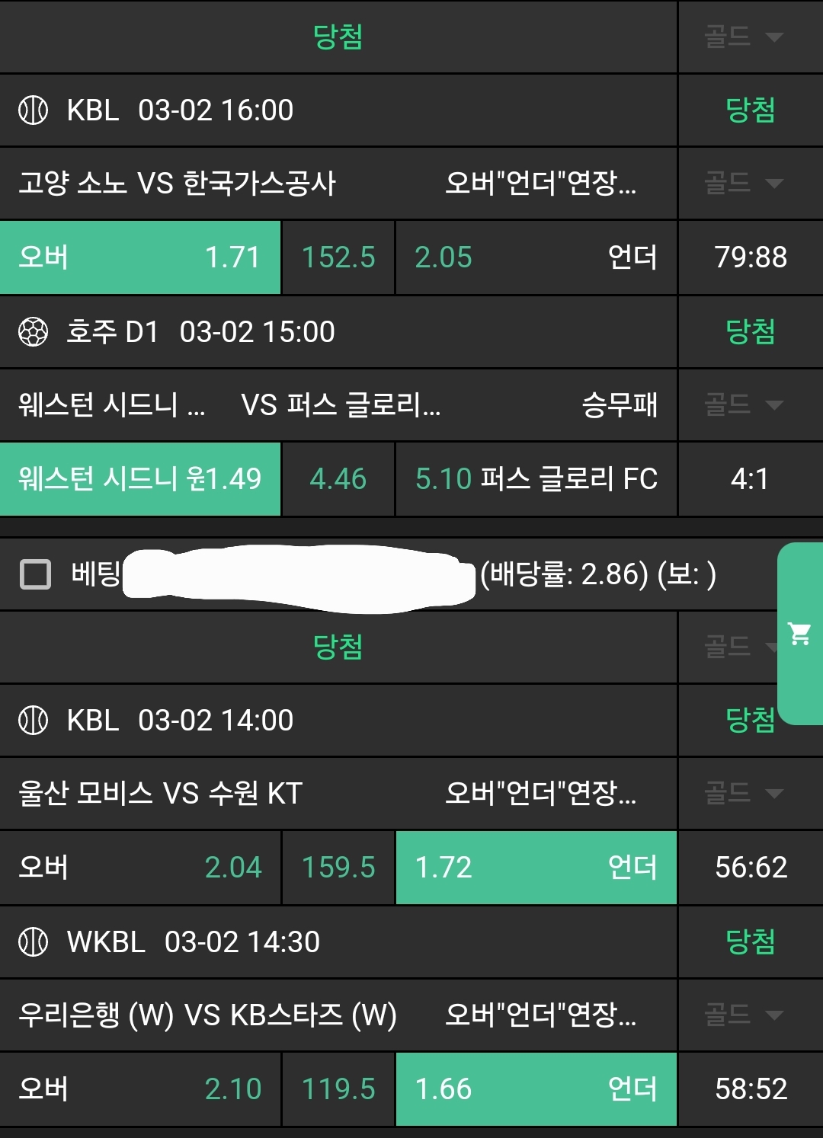Select 오버 2.10 on 우리은행 game

point(140,1089)
